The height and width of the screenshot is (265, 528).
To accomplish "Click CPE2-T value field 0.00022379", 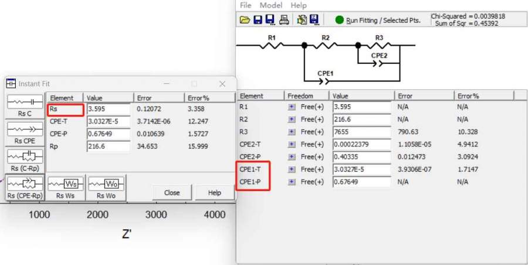I will (x=361, y=144).
